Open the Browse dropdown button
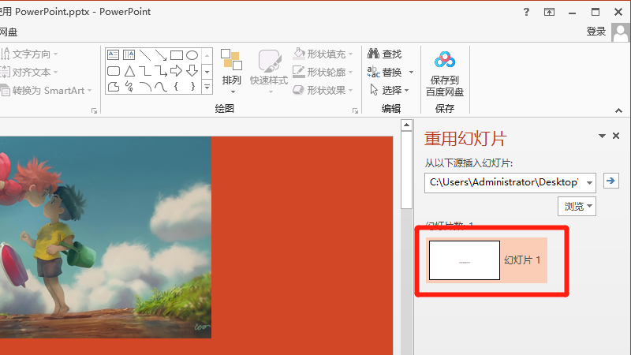631x355 pixels. (578, 206)
